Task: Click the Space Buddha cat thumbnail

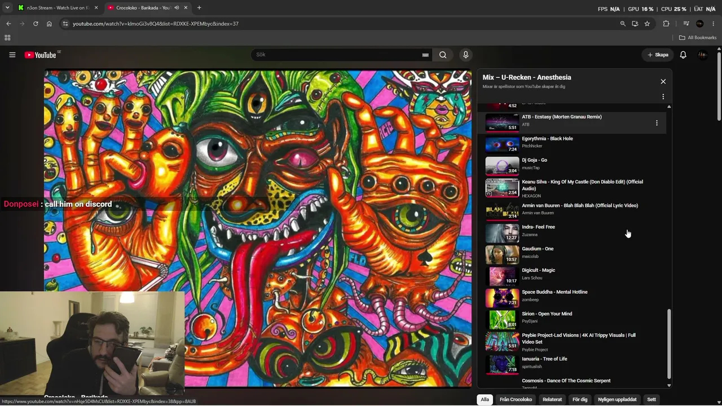Action: [x=502, y=297]
